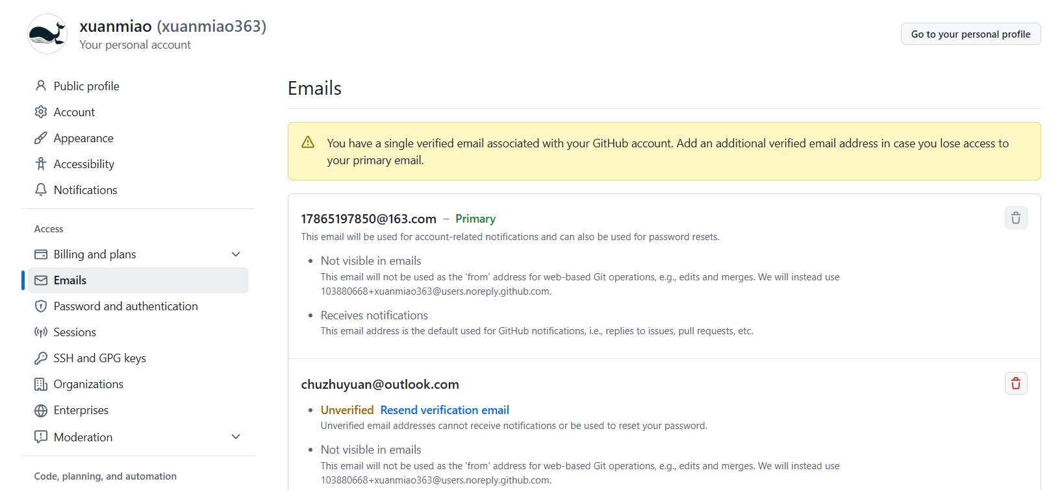Open the Sessions settings page
Image resolution: width=1051 pixels, height=490 pixels.
75,332
